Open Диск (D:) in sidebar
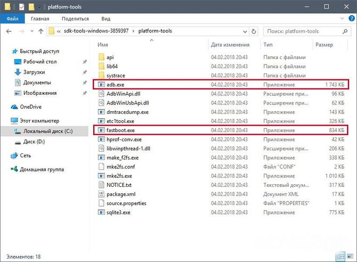Image resolution: width=357 pixels, height=262 pixels. point(34,142)
